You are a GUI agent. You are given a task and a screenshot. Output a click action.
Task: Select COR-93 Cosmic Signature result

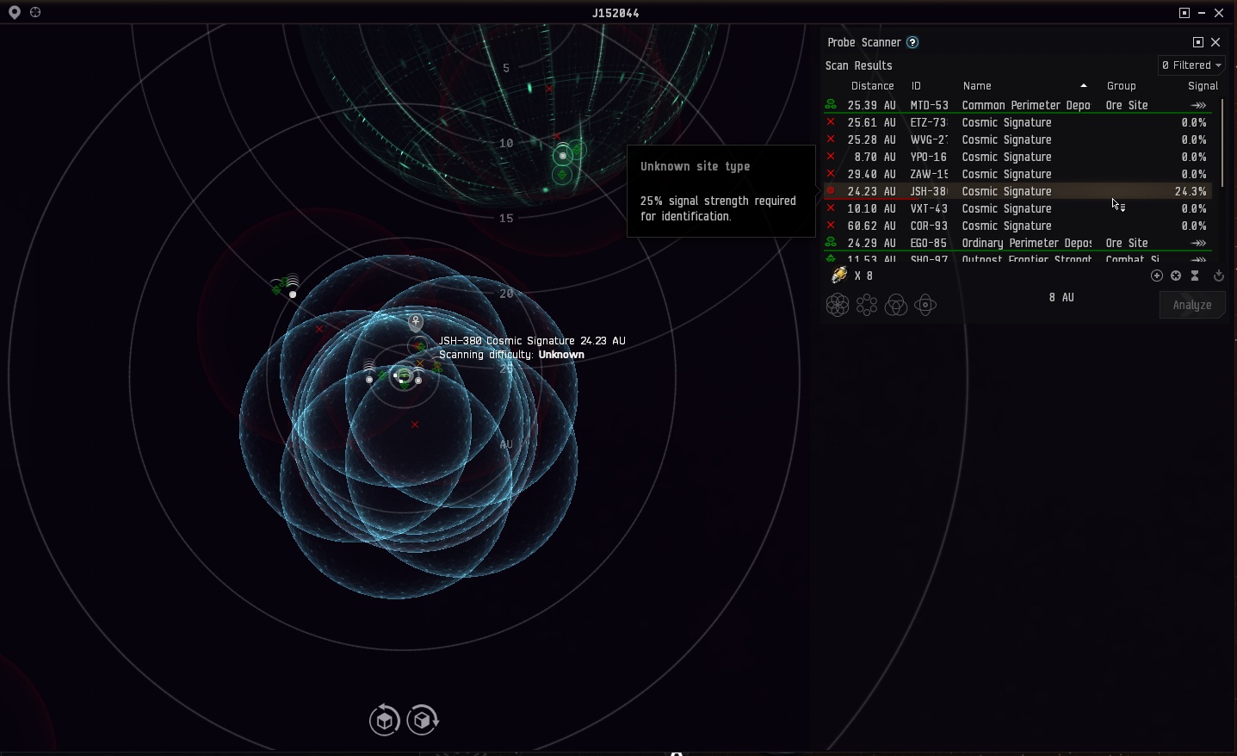[1018, 226]
